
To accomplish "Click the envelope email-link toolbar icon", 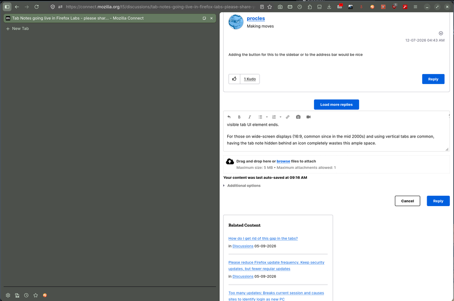I will tap(290, 7).
